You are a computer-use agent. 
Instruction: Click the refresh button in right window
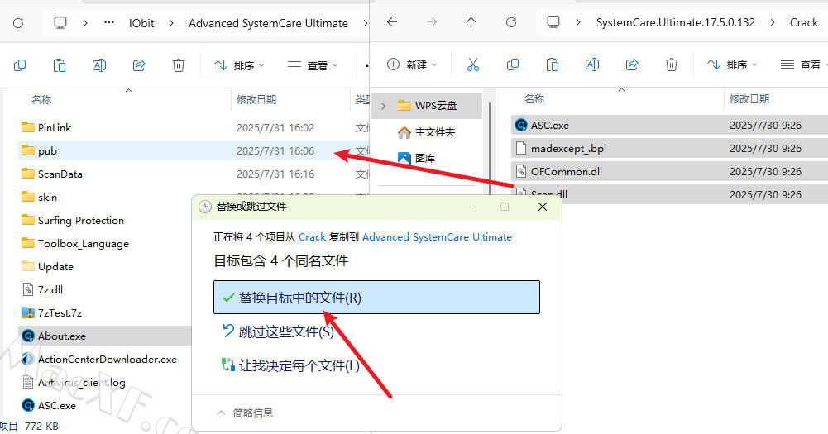tap(510, 22)
